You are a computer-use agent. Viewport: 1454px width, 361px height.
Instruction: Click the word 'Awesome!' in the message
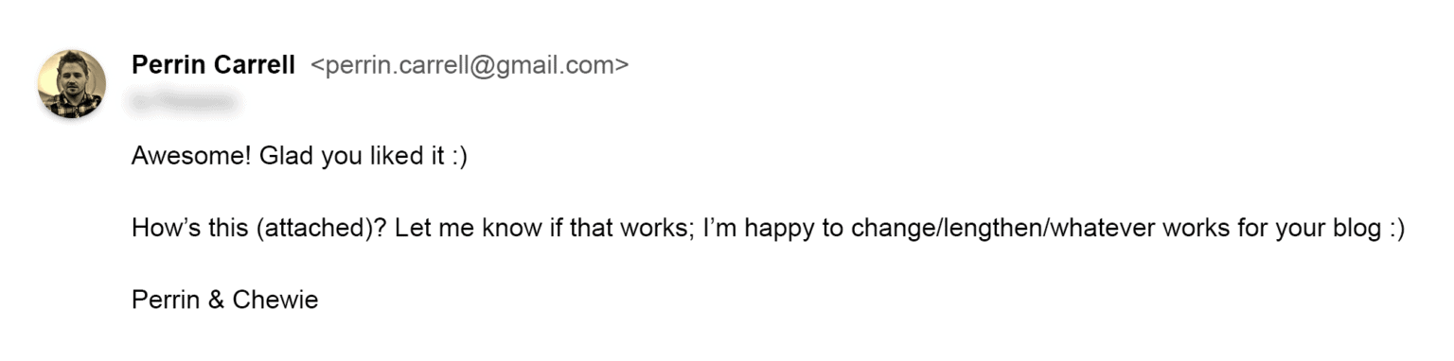pos(189,157)
